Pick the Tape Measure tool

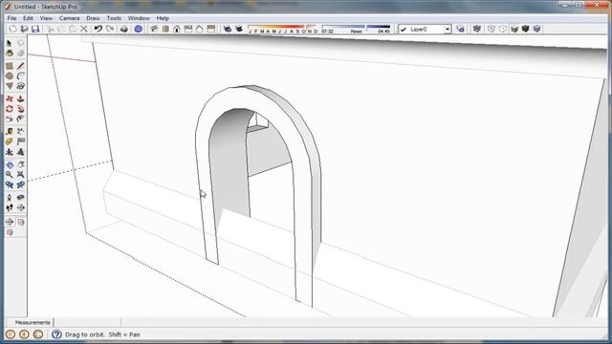(x=10, y=132)
